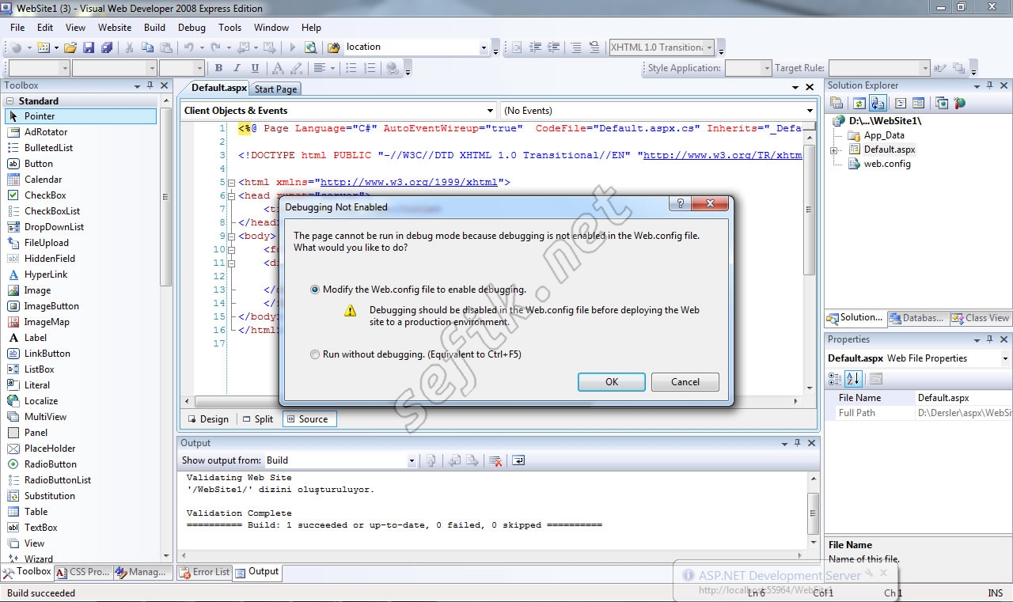Viewport: 1013px width, 602px height.
Task: Open the CSS Properties tab
Action: pos(83,572)
